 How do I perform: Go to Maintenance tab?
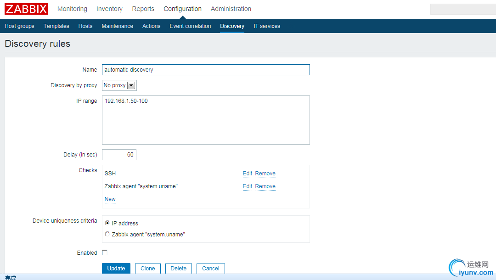point(118,26)
